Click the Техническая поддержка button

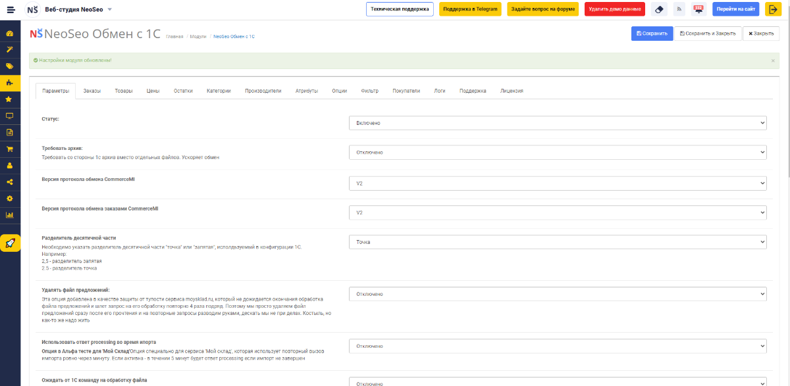(x=400, y=9)
